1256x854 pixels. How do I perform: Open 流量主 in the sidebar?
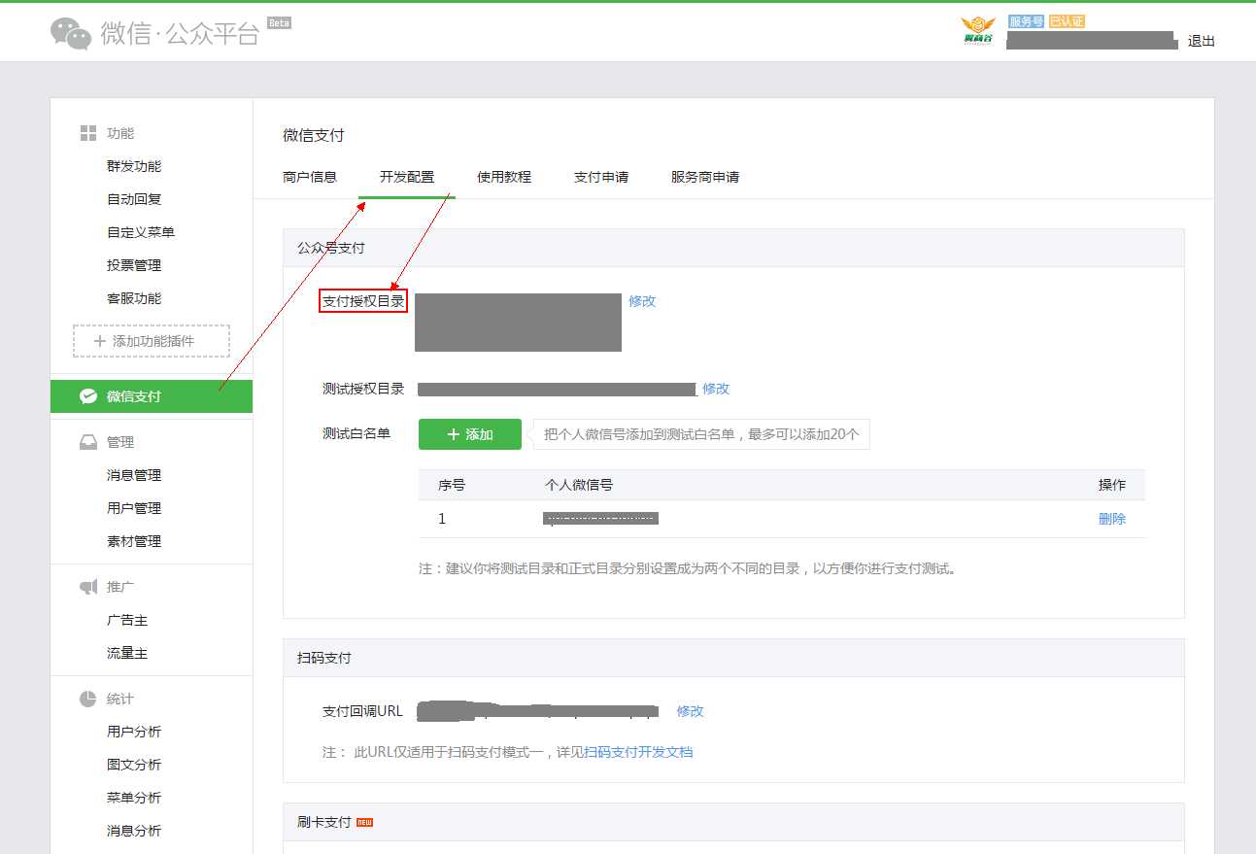(127, 653)
